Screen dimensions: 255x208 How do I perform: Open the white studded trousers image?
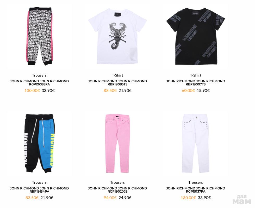[x=195, y=143]
